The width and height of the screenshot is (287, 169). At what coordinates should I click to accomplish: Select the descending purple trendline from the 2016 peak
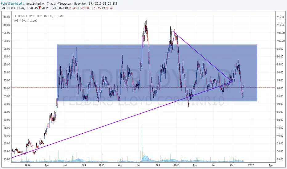[202, 56]
